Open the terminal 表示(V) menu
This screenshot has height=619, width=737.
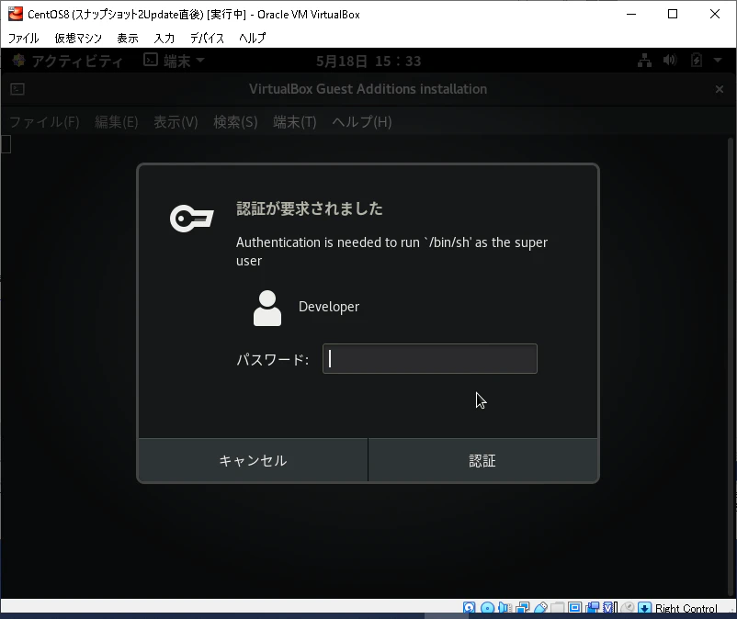pos(176,122)
